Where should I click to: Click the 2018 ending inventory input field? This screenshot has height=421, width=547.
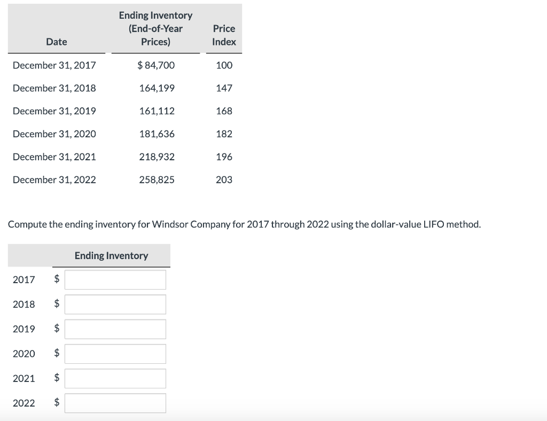115,303
